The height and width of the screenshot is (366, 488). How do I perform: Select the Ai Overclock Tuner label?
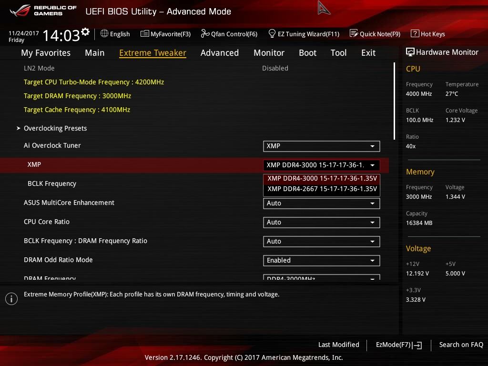(52, 145)
